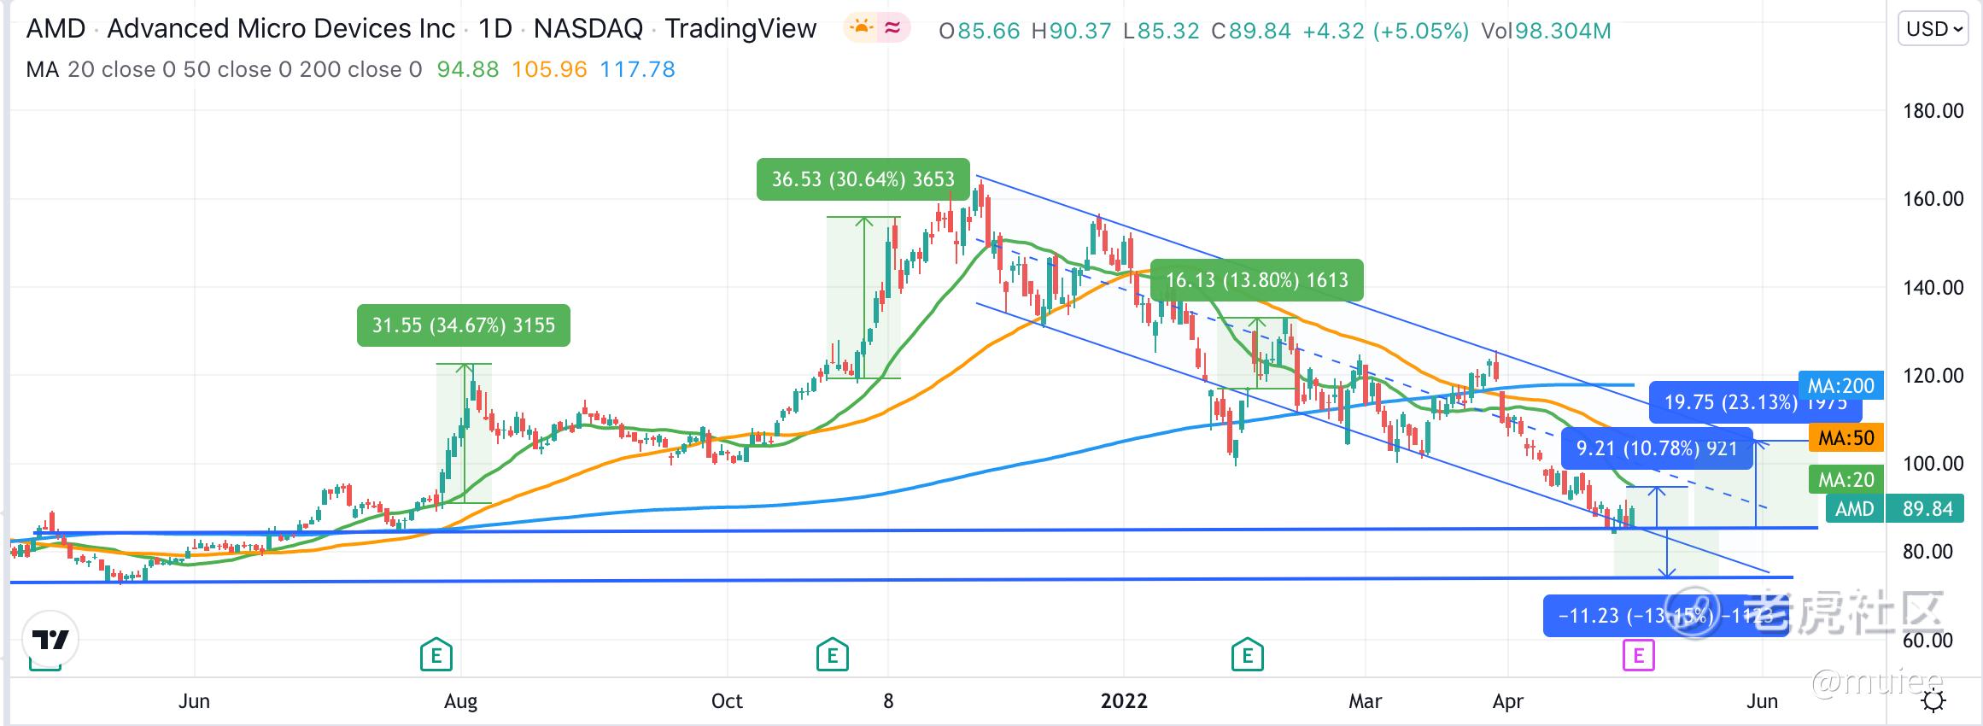Click the MA:200 price scale label
The height and width of the screenshot is (726, 1983).
pos(1840,386)
